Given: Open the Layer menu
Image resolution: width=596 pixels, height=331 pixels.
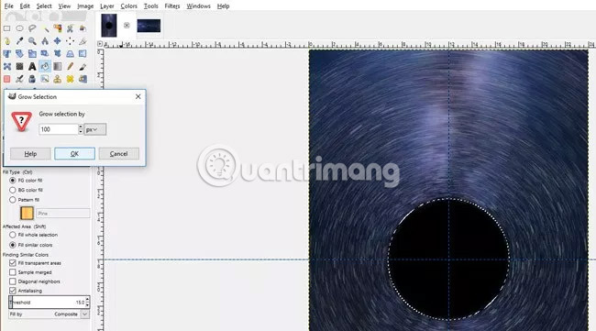Looking at the screenshot, I should (x=106, y=6).
